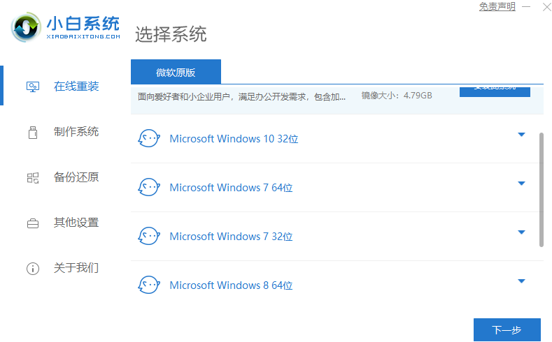This screenshot has height=342, width=552.
Task: Click the partially hidden blue install button
Action: click(x=495, y=91)
